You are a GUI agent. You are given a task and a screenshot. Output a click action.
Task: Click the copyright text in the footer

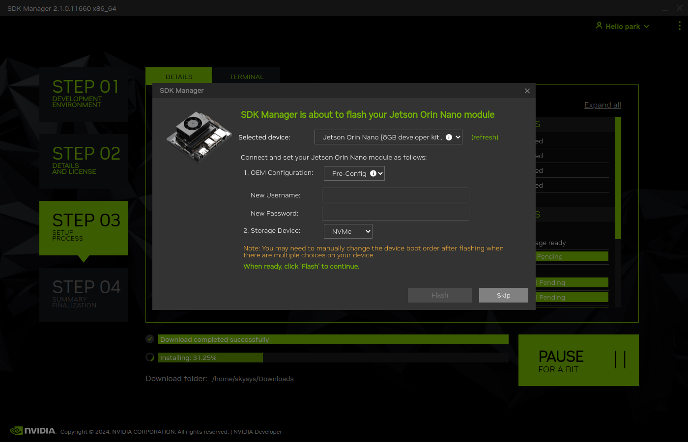(144, 432)
